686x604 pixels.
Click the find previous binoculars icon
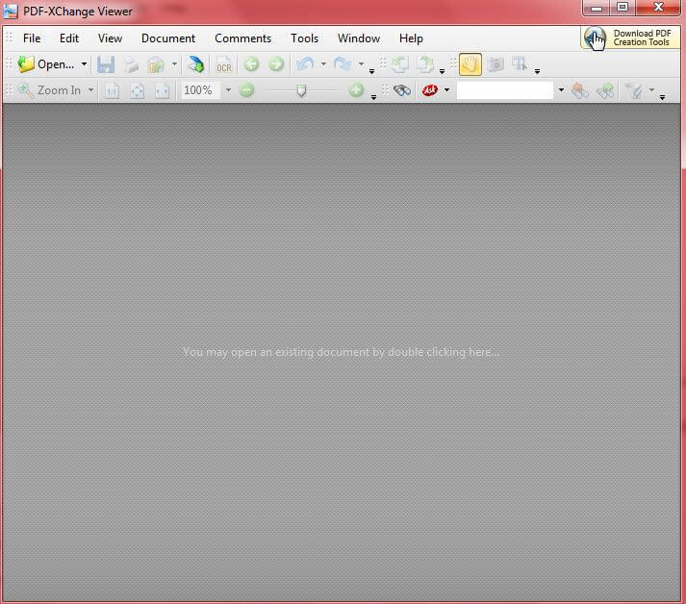[x=580, y=90]
